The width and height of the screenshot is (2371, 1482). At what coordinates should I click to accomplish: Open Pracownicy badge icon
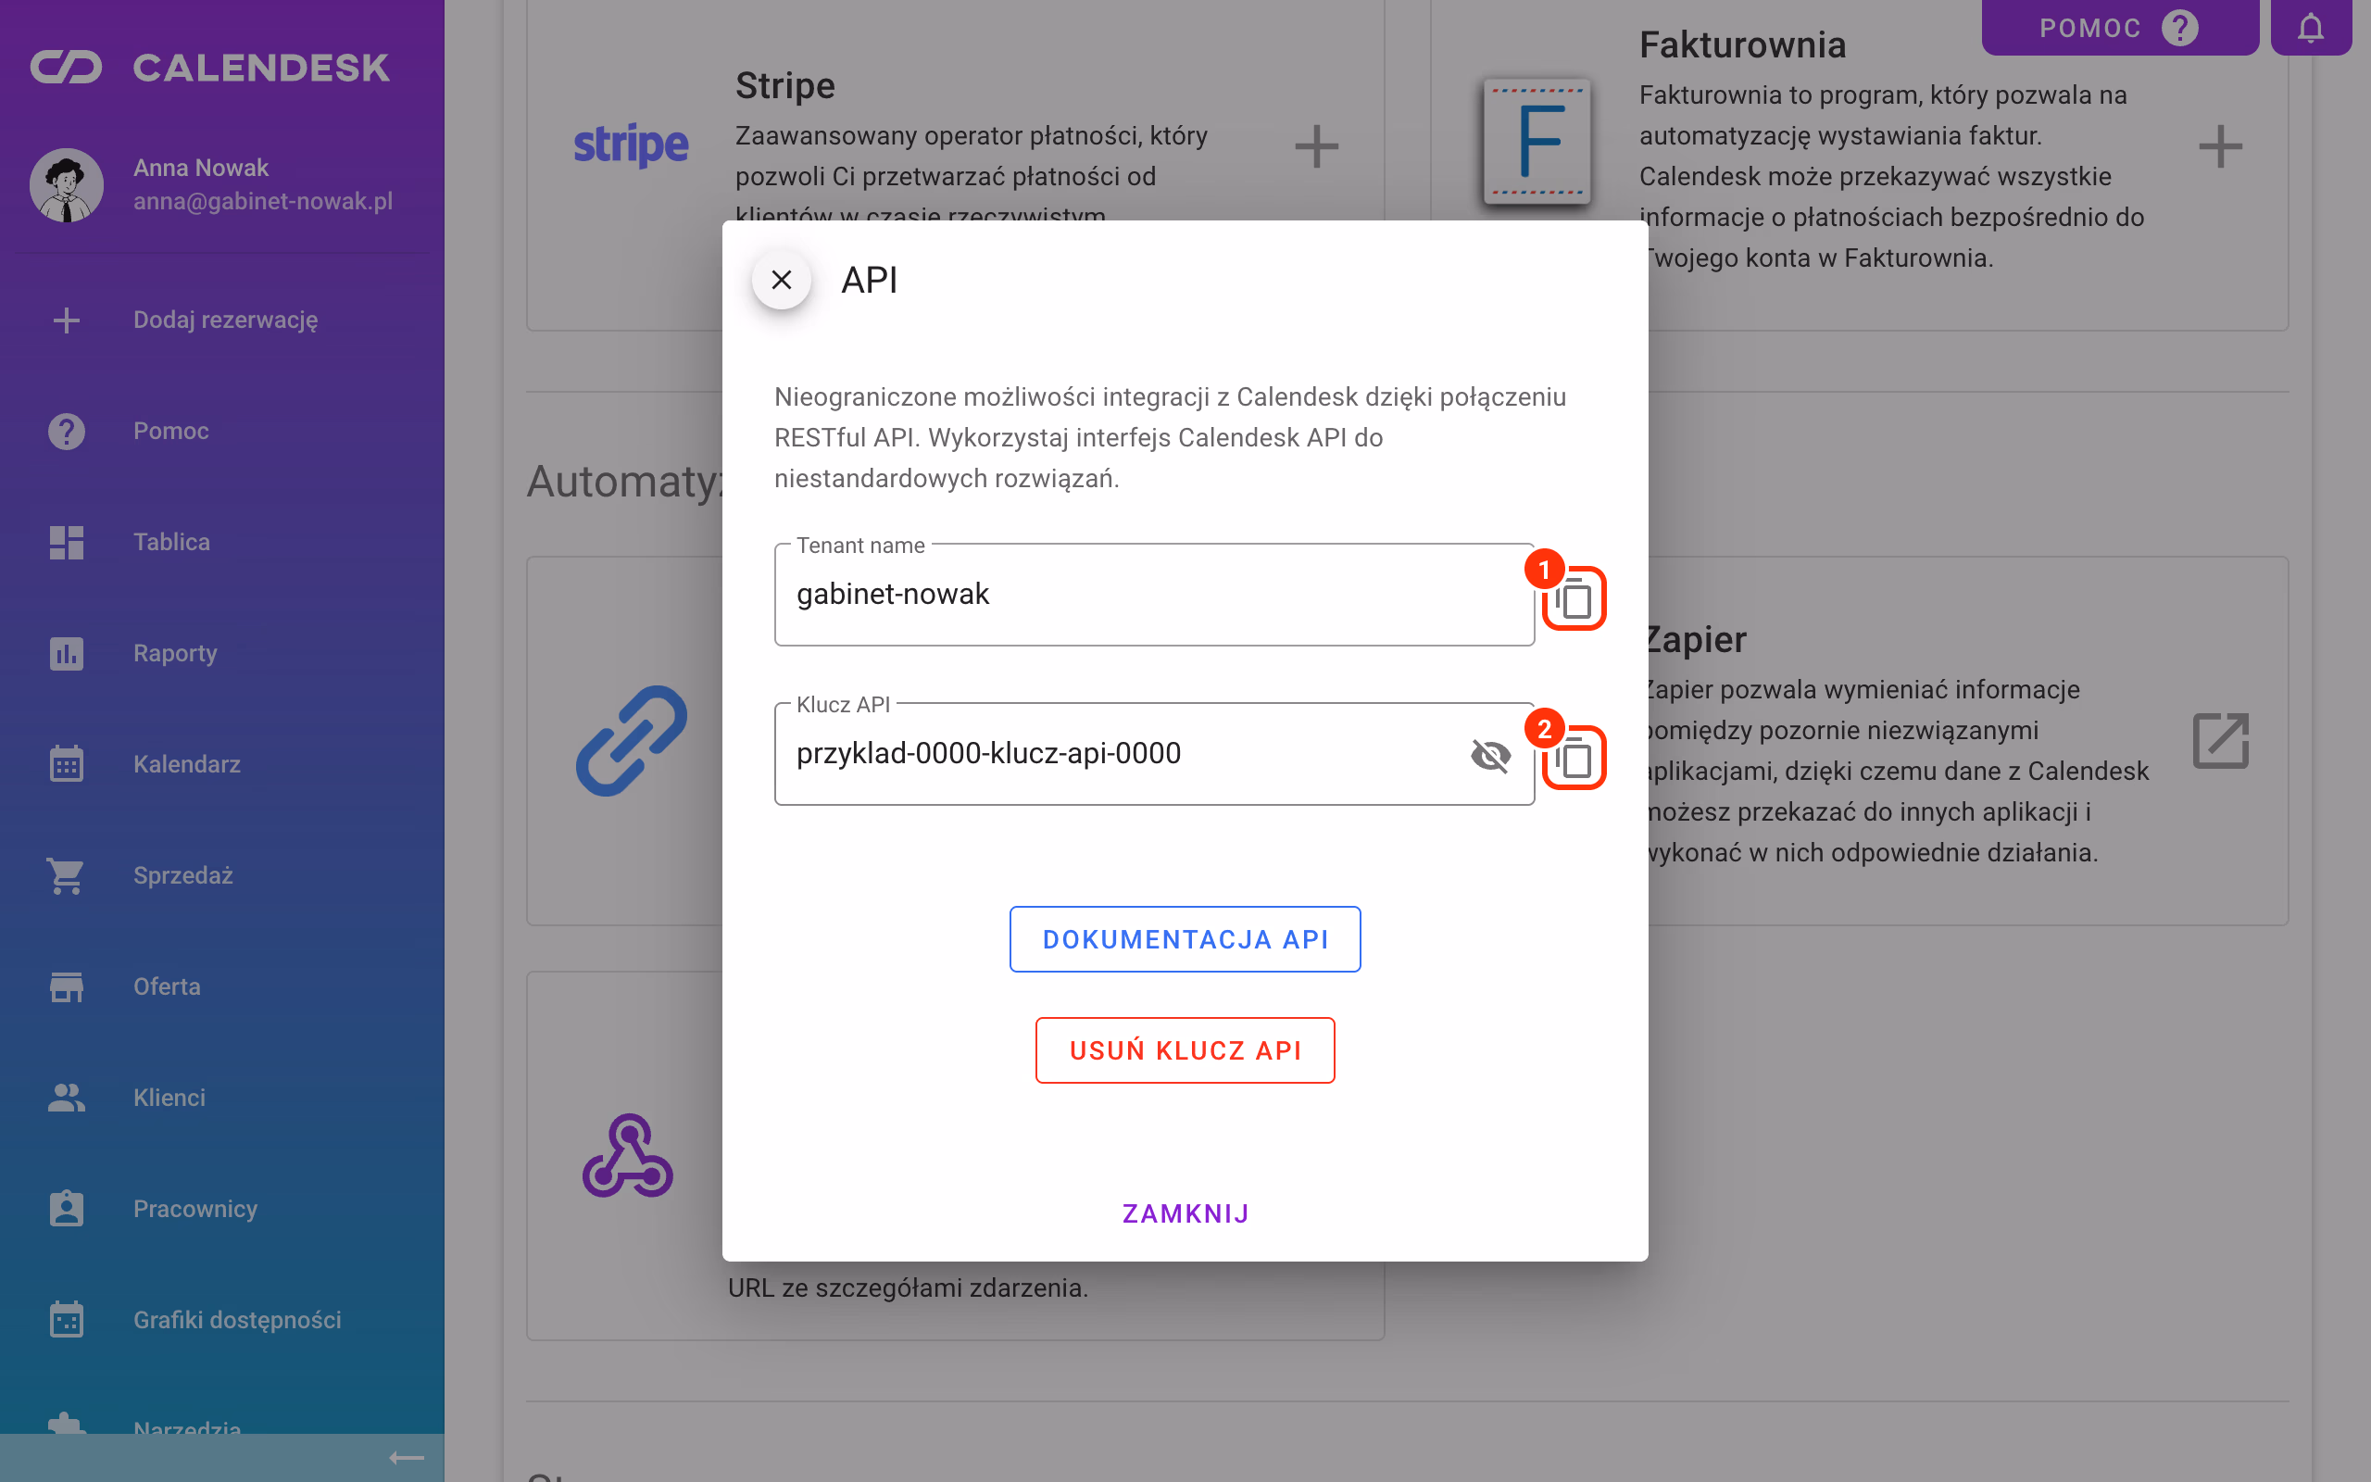67,1209
